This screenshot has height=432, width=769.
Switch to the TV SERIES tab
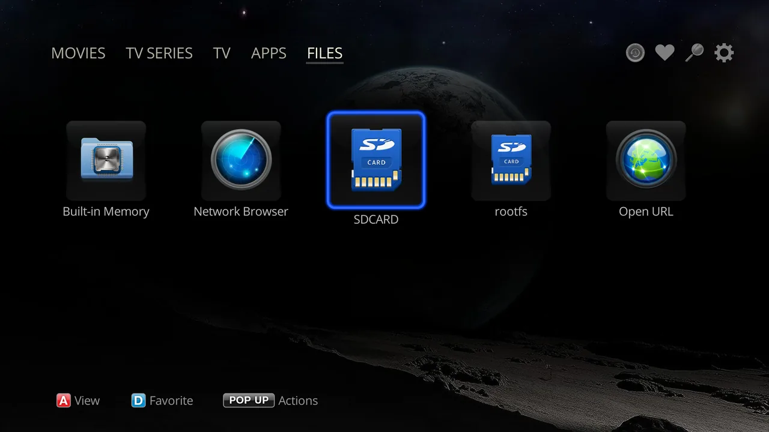pos(159,53)
